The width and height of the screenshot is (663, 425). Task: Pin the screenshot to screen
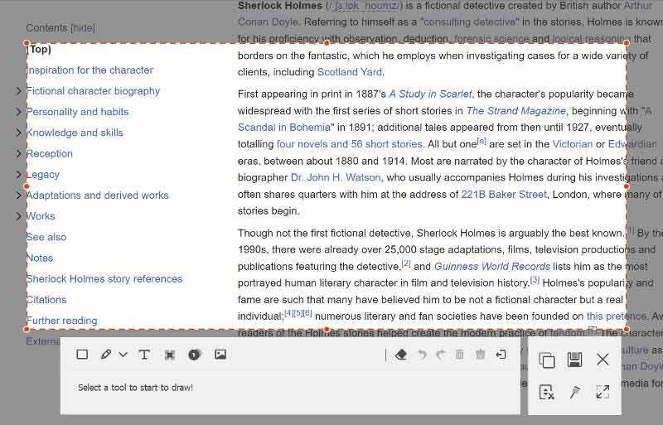[574, 392]
